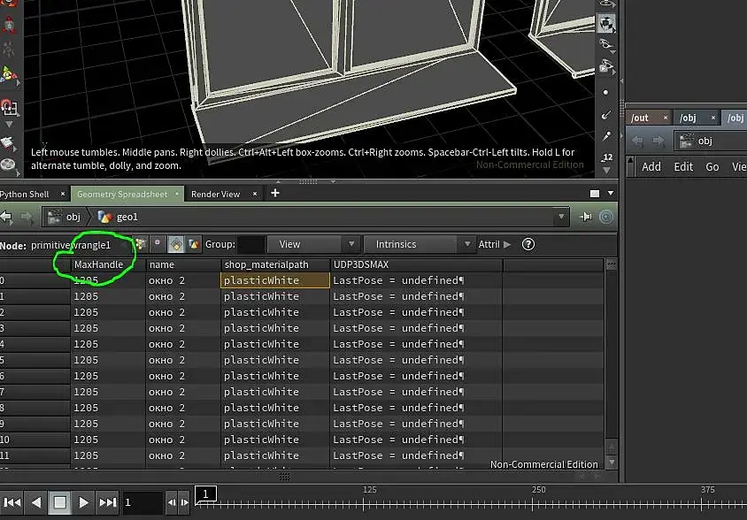Click the pin-shaped icon on viewport right toolbar

pos(606,137)
